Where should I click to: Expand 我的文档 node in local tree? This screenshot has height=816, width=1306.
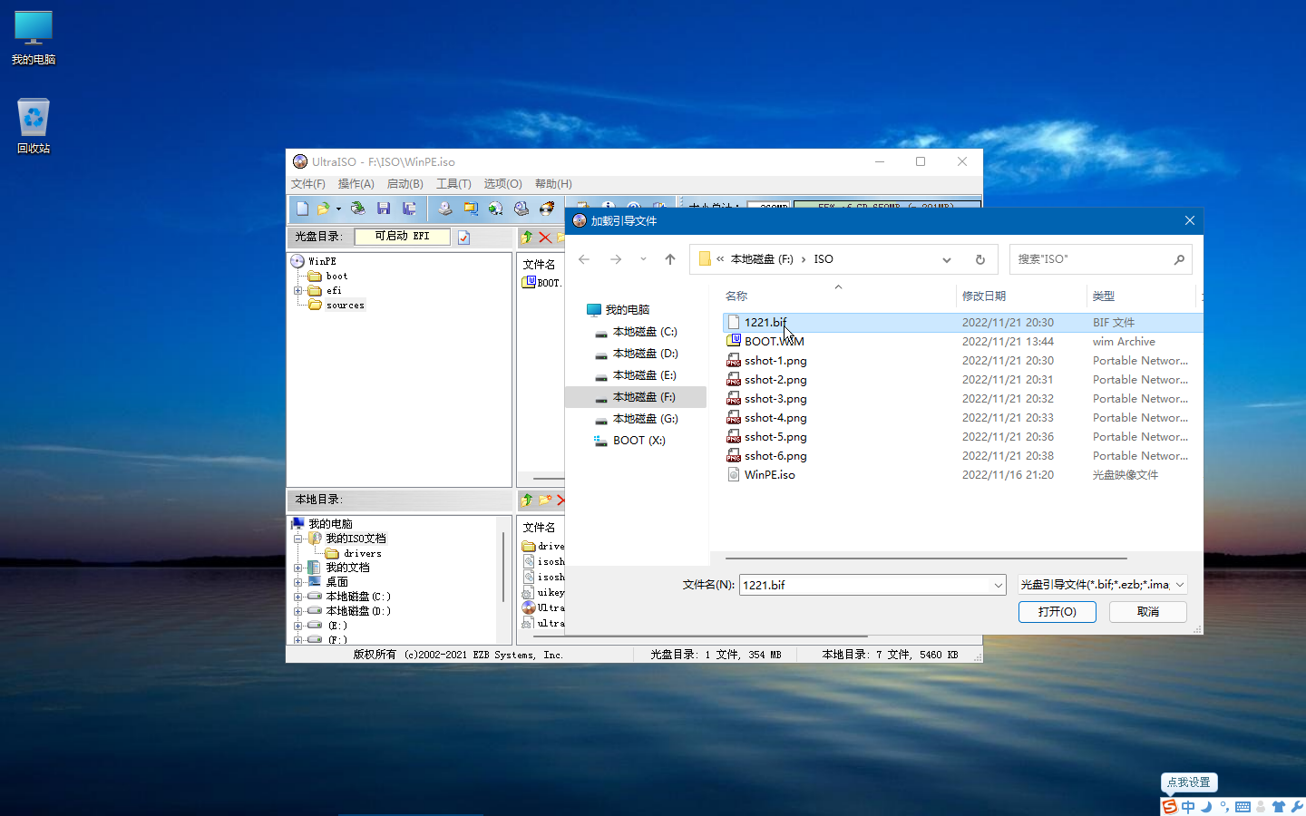[297, 568]
